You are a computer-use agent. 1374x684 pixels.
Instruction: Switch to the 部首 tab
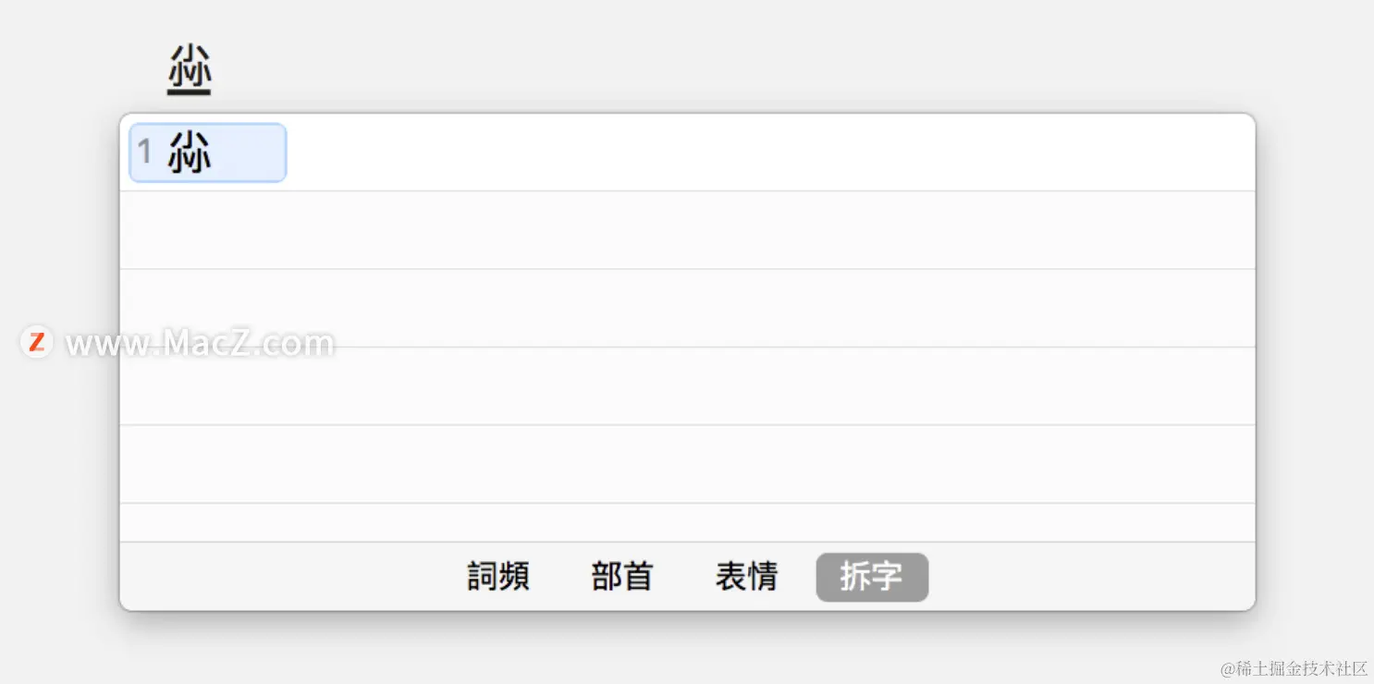(x=622, y=577)
